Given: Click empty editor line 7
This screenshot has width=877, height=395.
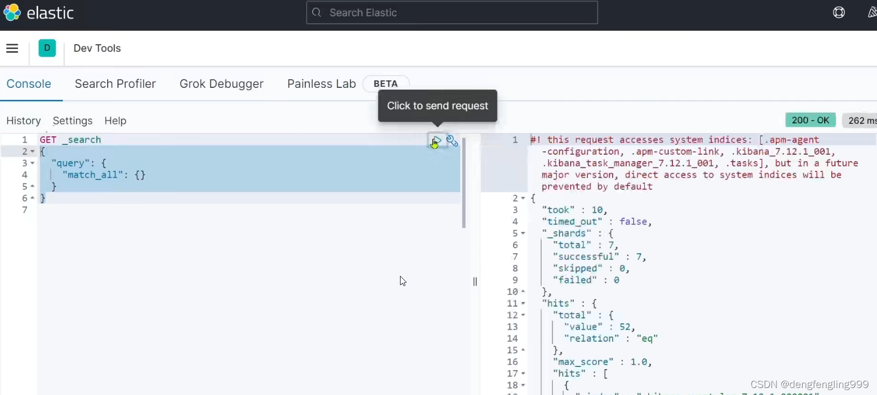Looking at the screenshot, I should [x=249, y=210].
